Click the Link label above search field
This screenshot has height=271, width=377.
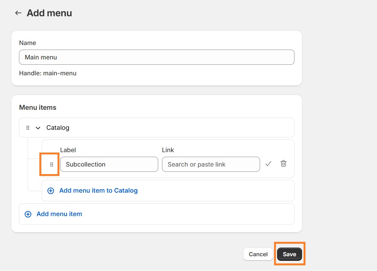coord(168,150)
